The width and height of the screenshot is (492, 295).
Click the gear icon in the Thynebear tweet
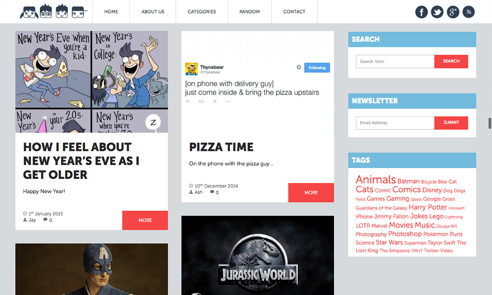coord(299,67)
